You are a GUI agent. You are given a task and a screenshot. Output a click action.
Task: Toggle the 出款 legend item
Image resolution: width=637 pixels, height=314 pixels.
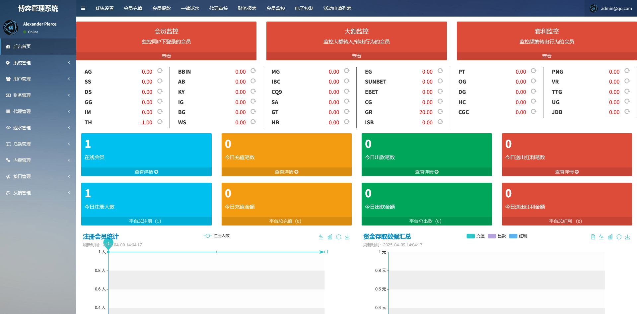pyautogui.click(x=496, y=236)
